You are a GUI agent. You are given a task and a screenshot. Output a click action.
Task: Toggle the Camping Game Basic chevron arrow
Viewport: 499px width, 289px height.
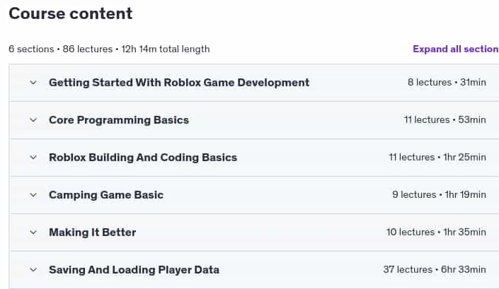tap(33, 195)
